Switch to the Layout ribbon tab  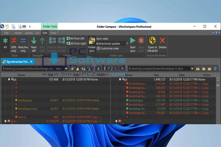(29, 33)
